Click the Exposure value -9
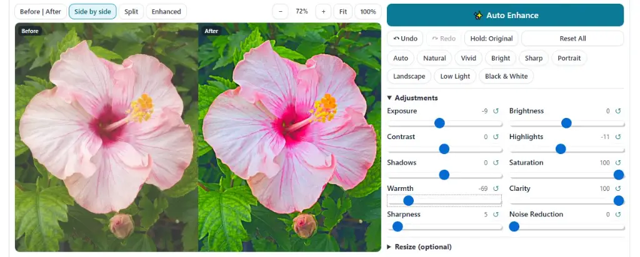The image size is (640, 257). tap(484, 111)
